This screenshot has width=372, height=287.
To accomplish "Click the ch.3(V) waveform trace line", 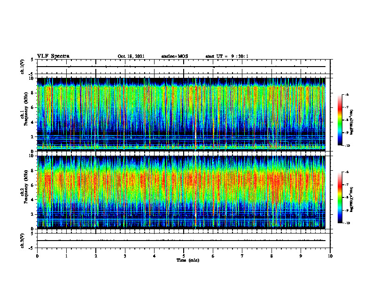I will click(181, 241).
